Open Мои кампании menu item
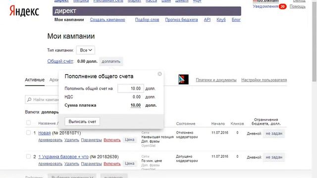The width and height of the screenshot is (317, 178). point(69,20)
